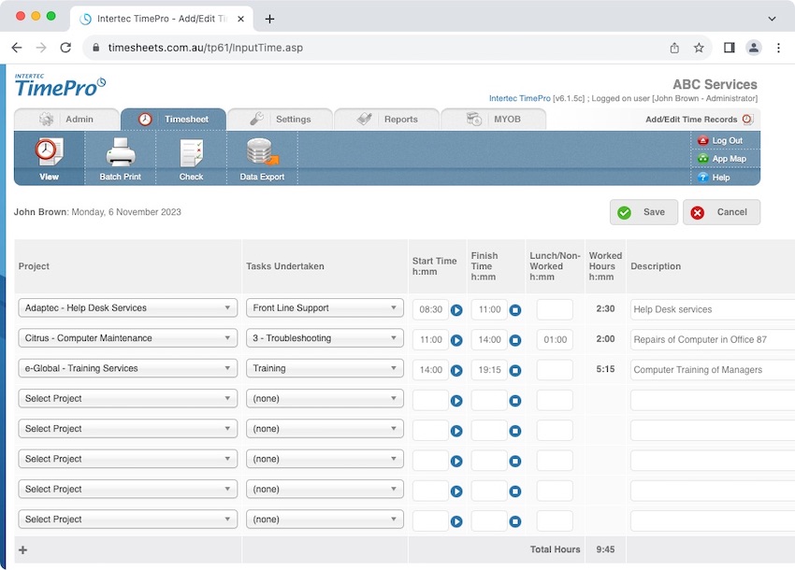795x570 pixels.
Task: Reload the current page
Action: tap(65, 48)
